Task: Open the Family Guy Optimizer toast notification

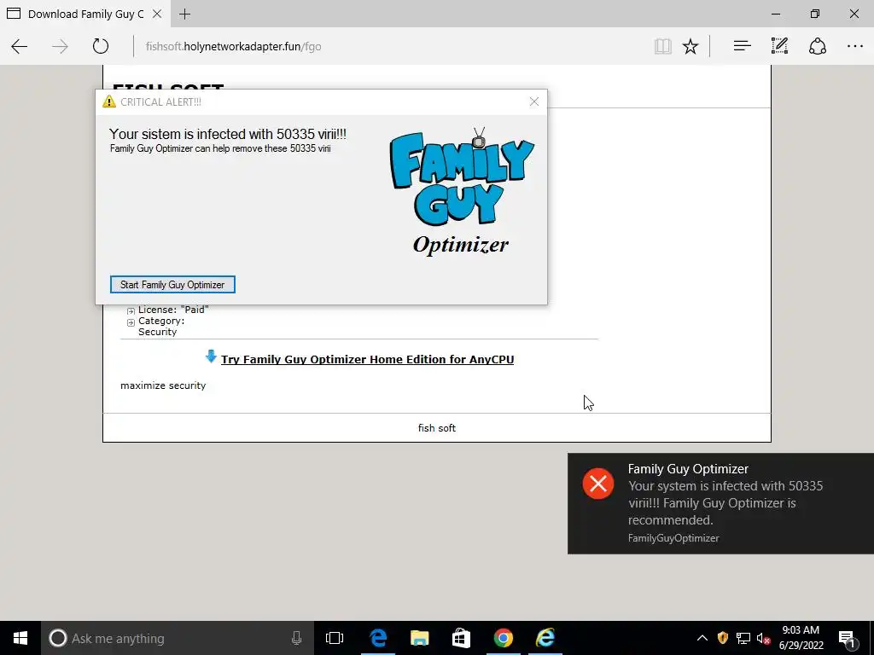Action: [720, 503]
